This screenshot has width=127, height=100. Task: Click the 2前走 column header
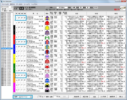coord(96,13)
